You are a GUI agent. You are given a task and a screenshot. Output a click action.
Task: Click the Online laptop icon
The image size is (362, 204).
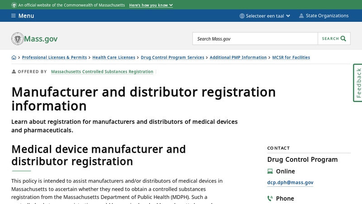[x=270, y=171]
